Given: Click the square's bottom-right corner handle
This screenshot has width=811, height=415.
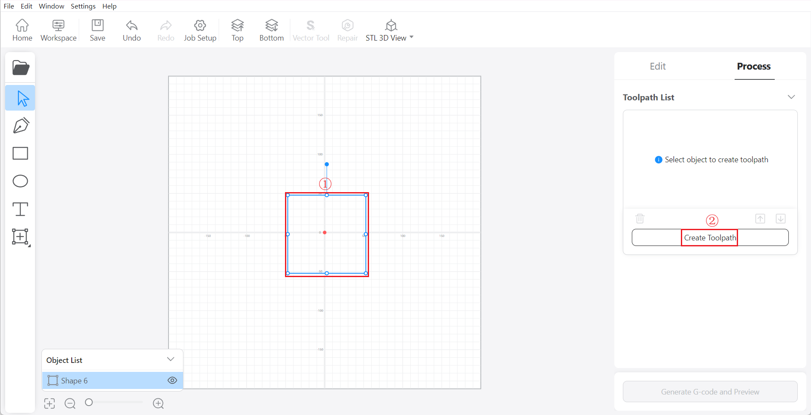Looking at the screenshot, I should click(366, 273).
